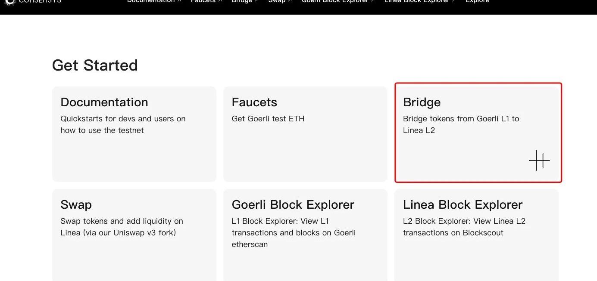597x281 pixels.
Task: Open the Goerli Block Explorer card
Action: (305, 235)
